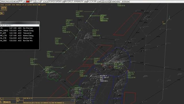Show the METAR window

point(16,1)
